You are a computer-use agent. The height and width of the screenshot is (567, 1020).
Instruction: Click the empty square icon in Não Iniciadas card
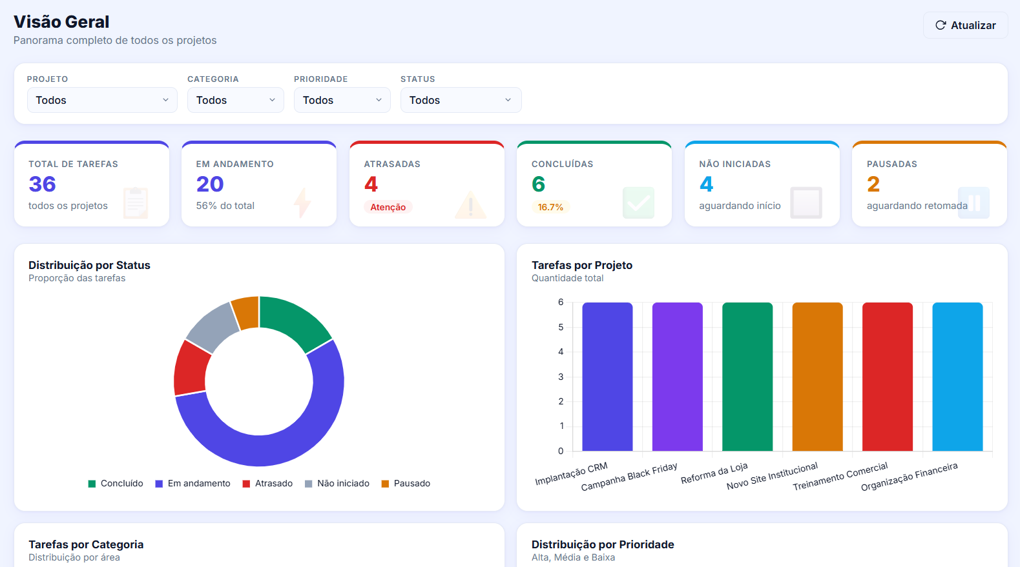(806, 203)
